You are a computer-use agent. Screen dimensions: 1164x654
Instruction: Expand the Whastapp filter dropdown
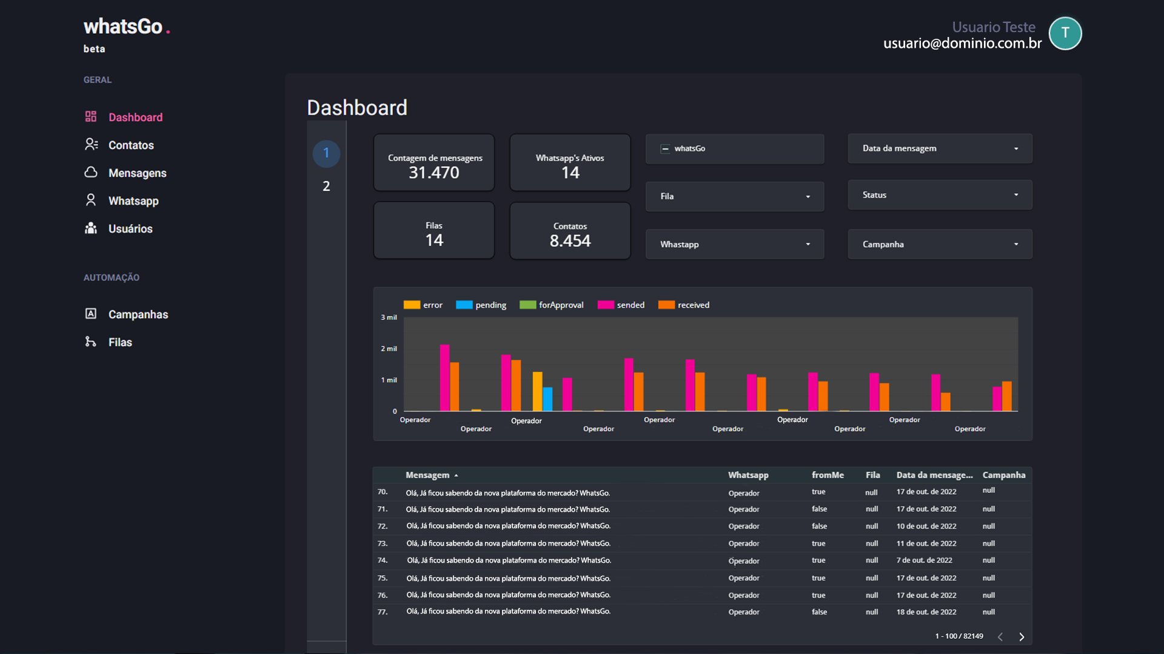(735, 244)
